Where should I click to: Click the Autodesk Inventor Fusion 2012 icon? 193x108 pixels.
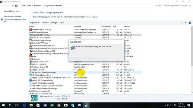30,46
